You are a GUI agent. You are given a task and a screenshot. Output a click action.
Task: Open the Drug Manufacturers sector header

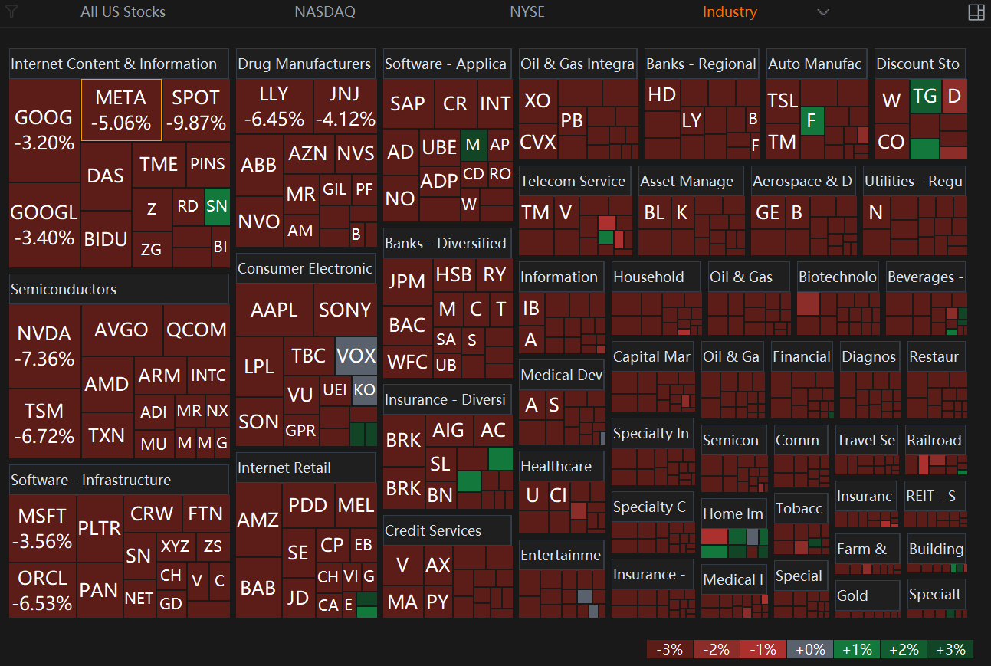pyautogui.click(x=306, y=64)
